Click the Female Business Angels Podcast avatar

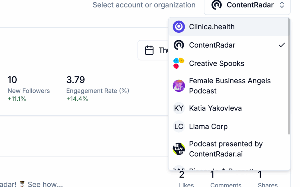point(179,86)
